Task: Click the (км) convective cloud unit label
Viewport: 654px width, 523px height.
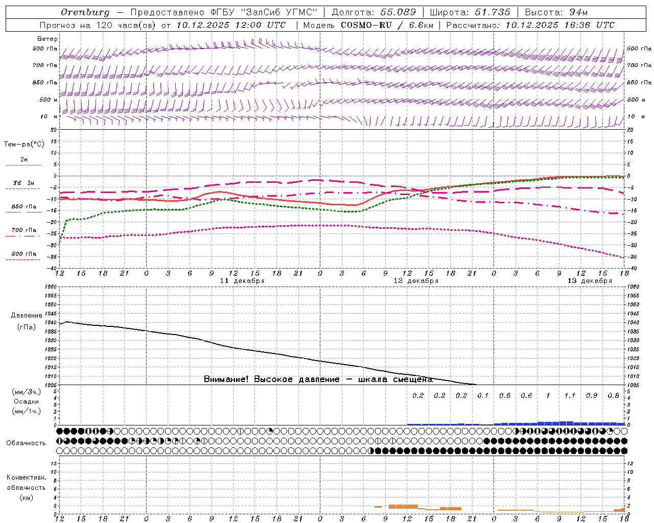Action: tap(27, 497)
